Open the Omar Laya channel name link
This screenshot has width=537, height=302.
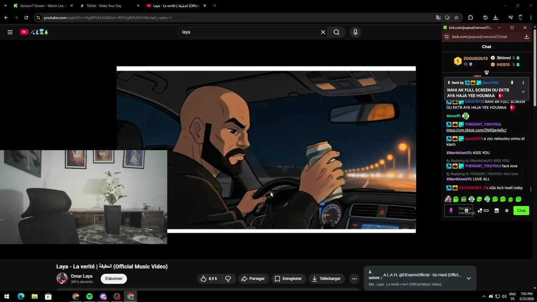(81, 276)
